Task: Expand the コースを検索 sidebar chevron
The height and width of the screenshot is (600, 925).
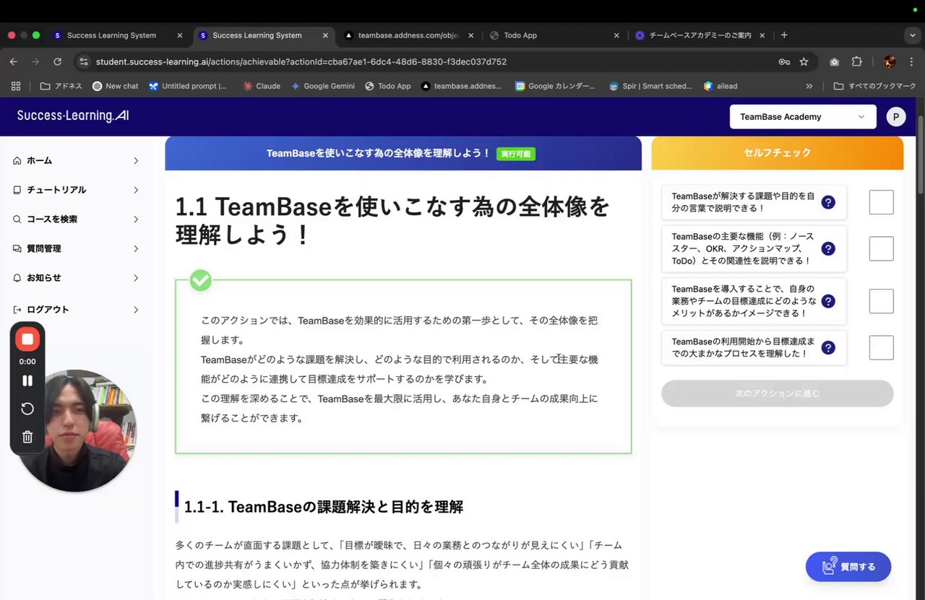Action: coord(136,219)
